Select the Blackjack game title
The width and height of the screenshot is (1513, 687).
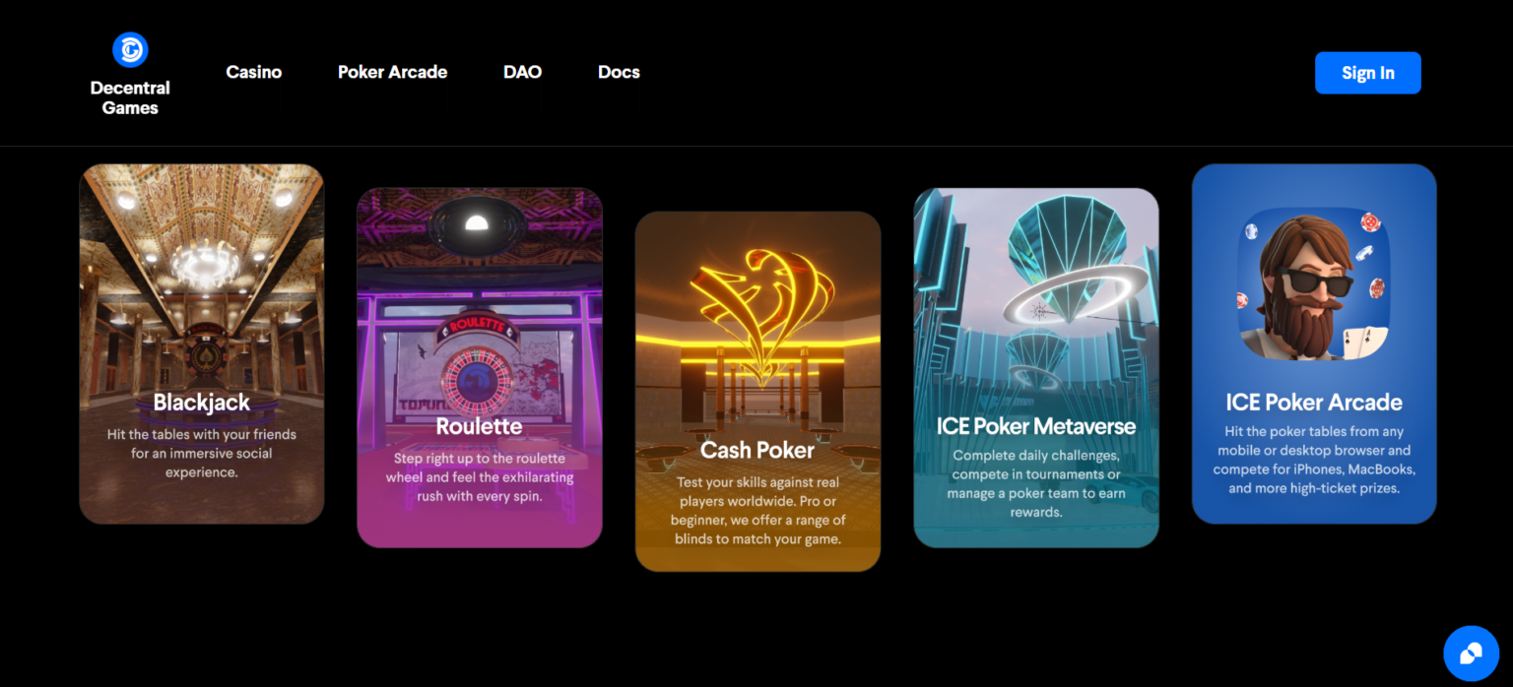click(202, 403)
